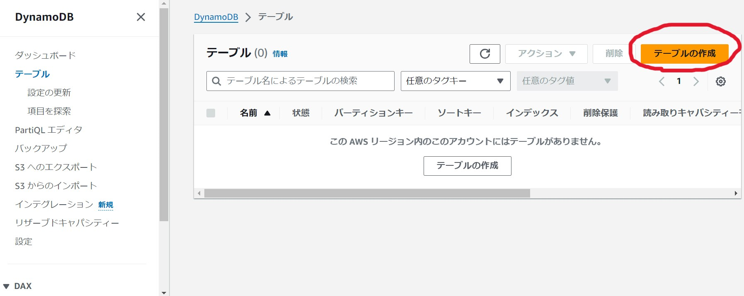This screenshot has height=296, width=744.
Task: Go to previous page of tables
Action: click(662, 81)
